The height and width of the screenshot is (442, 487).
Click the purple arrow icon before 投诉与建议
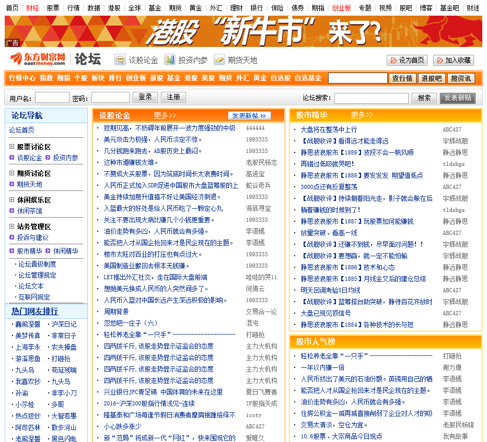[12, 237]
